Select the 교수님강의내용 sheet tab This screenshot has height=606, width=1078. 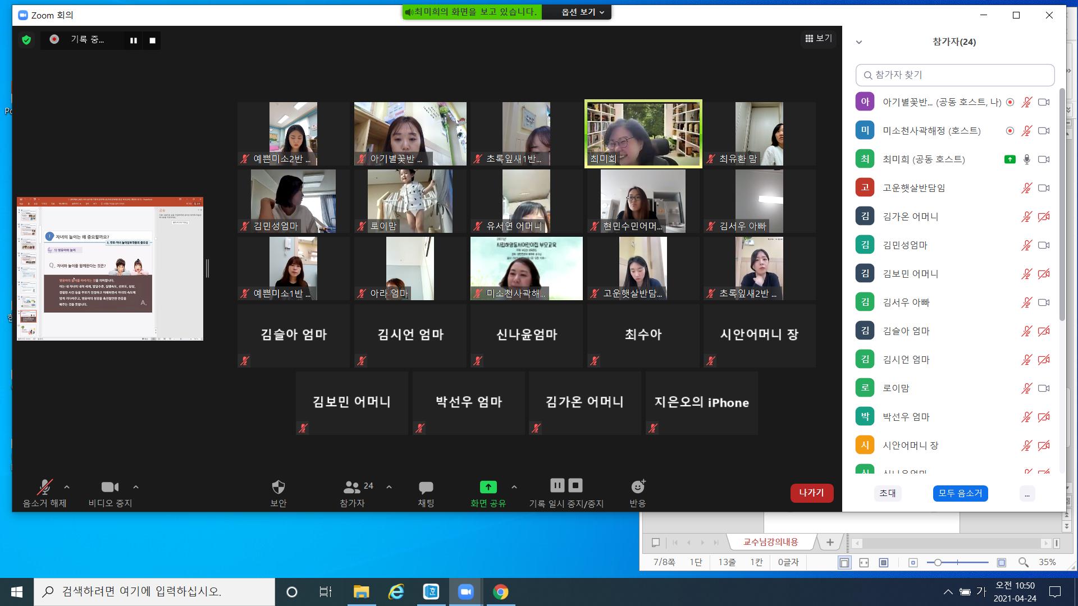tap(770, 542)
